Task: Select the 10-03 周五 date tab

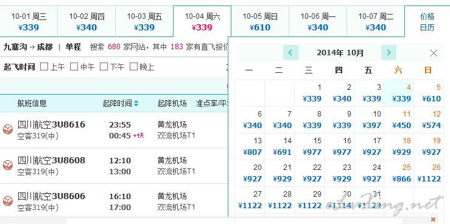Action: (144, 21)
